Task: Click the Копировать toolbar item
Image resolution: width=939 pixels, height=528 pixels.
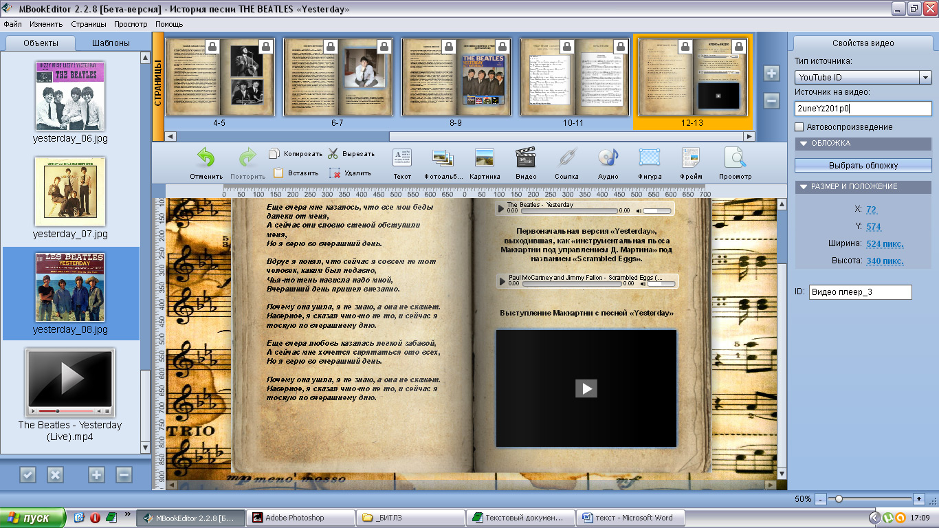Action: click(296, 154)
